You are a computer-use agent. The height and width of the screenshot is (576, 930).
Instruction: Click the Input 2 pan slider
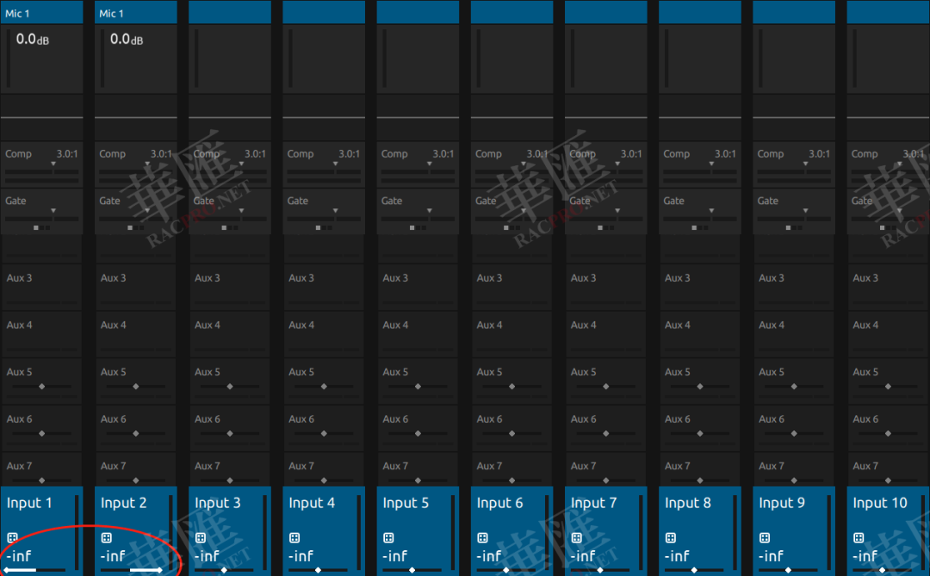click(x=130, y=570)
